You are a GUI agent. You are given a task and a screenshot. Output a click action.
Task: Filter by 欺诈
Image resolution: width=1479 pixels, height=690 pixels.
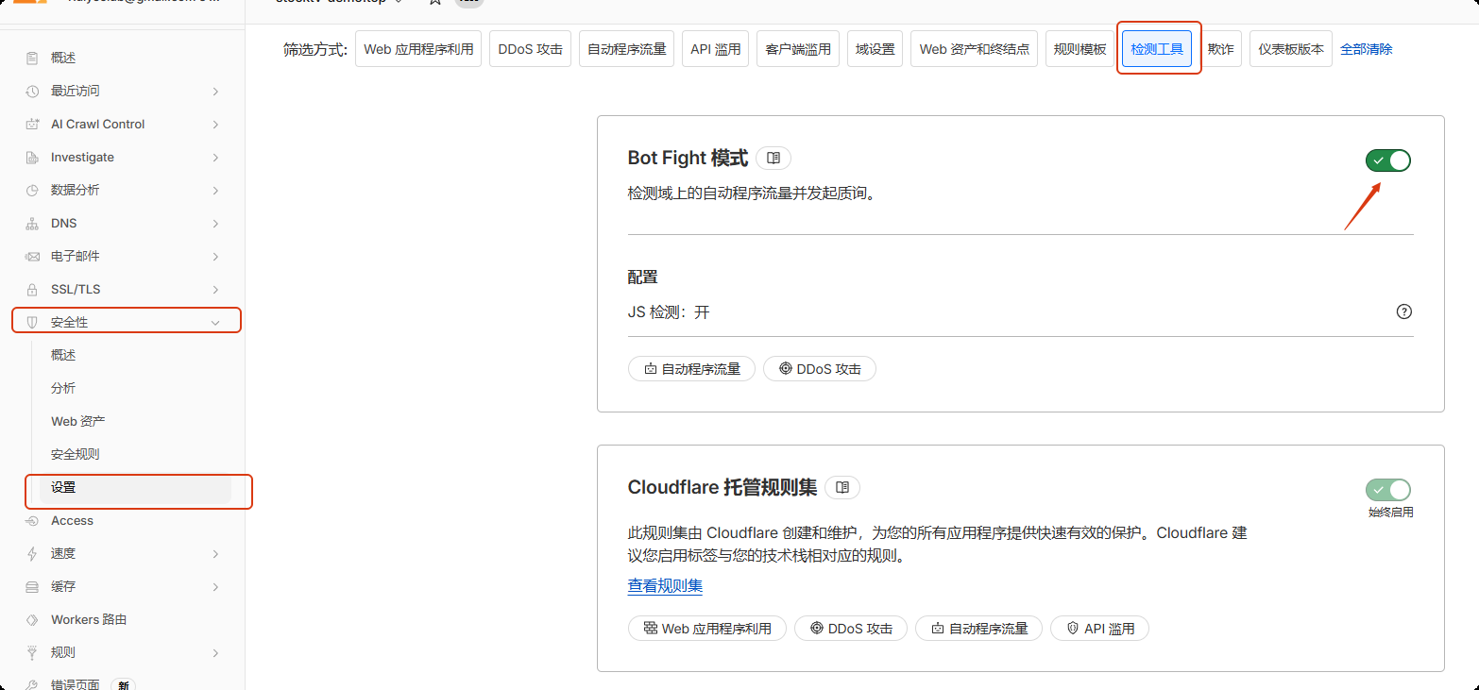(x=1220, y=49)
